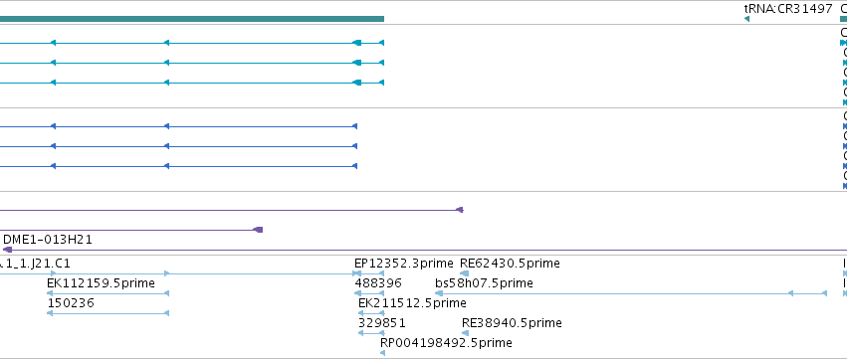Click the RP004198492.5prime arrowhead
The width and height of the screenshot is (847, 359).
coord(382,353)
